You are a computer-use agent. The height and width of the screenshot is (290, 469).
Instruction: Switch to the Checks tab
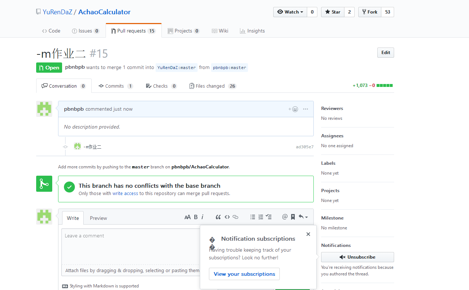click(x=161, y=86)
